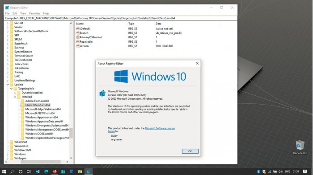Viewport: 313px width, 175px height.
Task: Open the Windows Start menu
Action: tap(4, 171)
